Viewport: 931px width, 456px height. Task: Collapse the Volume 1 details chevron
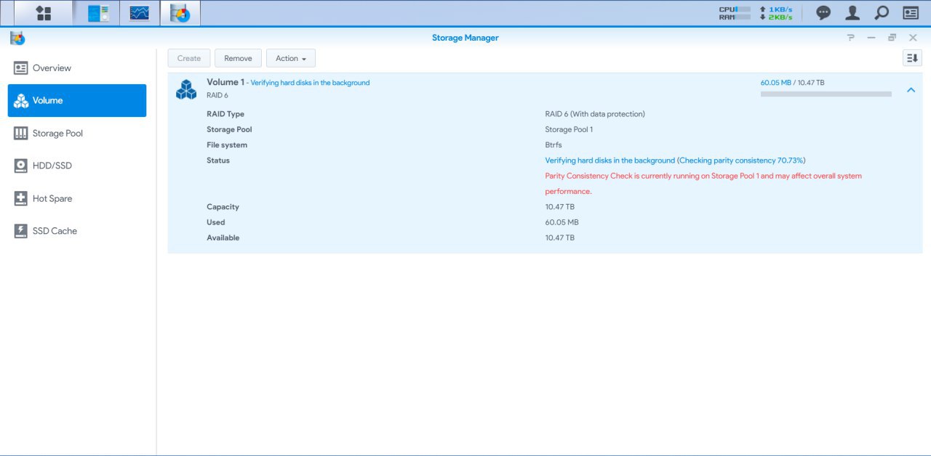(x=911, y=90)
